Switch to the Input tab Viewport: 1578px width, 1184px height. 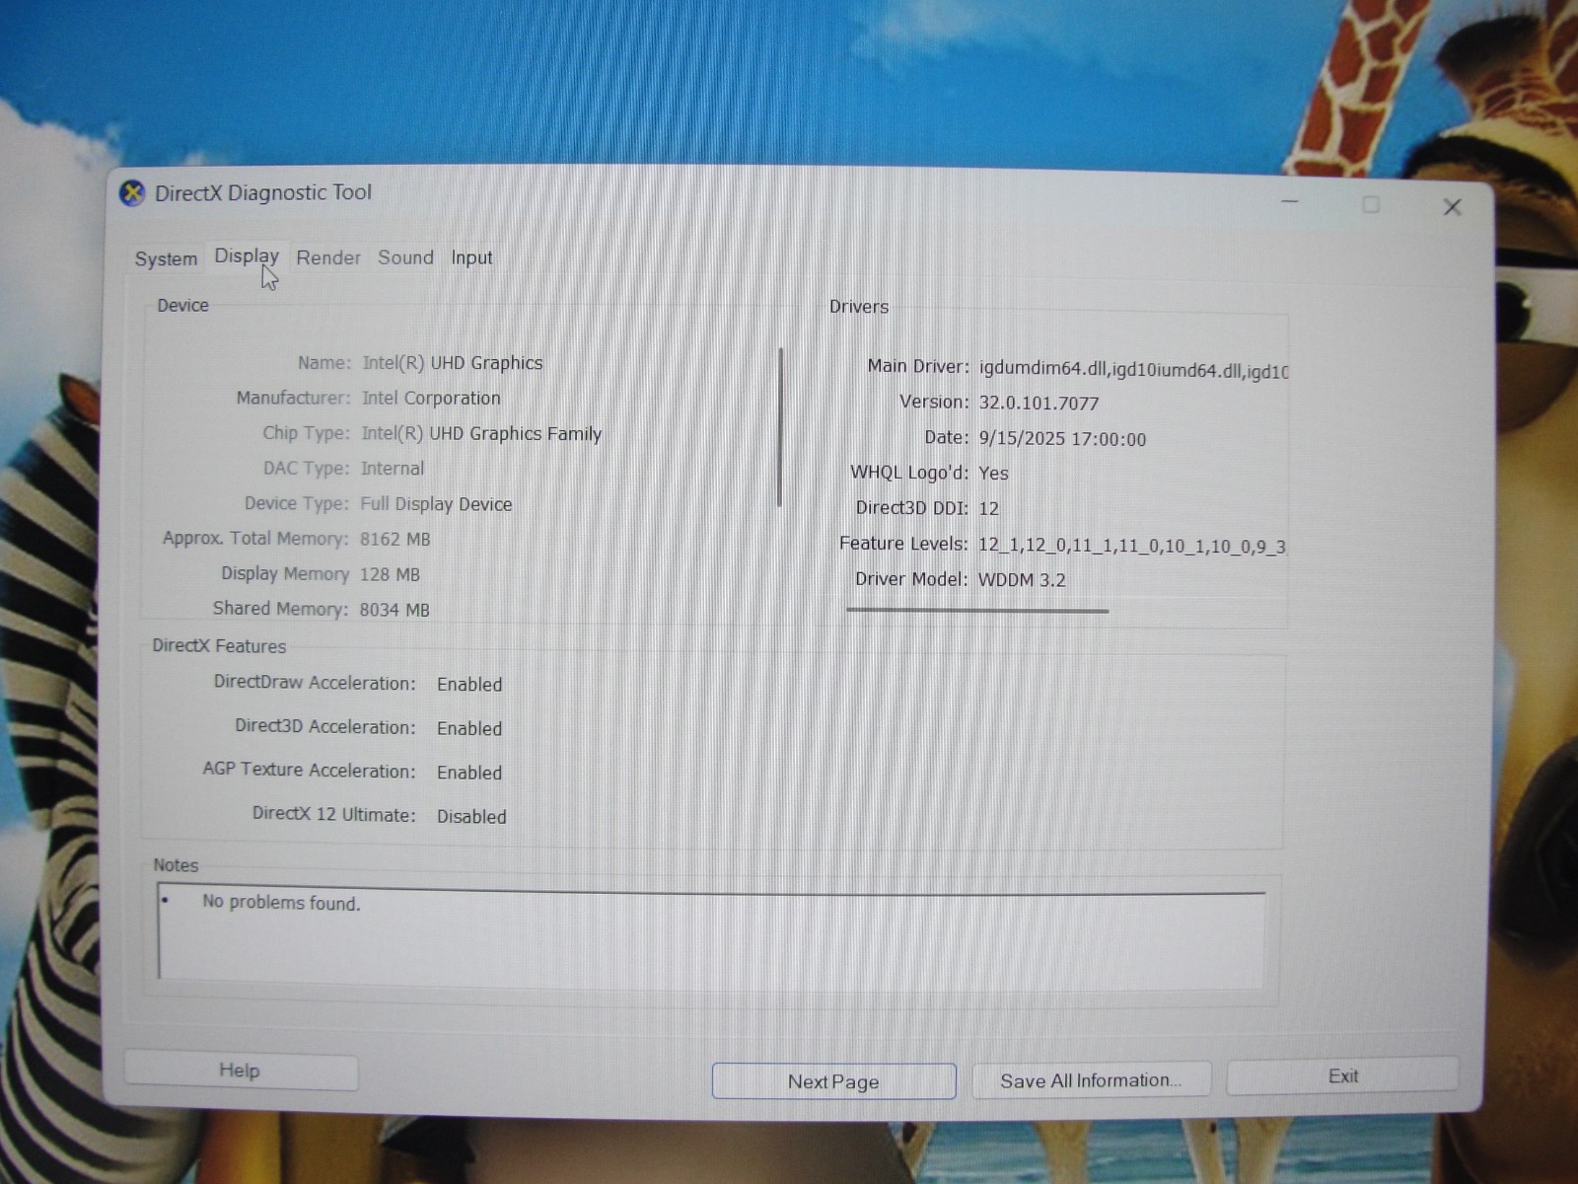[471, 258]
